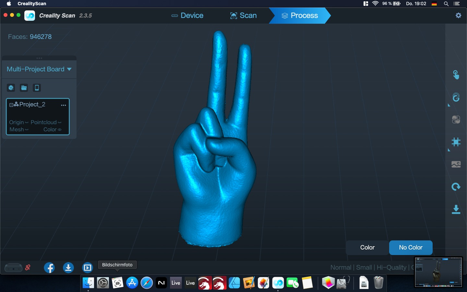
Task: Expand the Multi-Project Board dropdown
Action: click(69, 69)
